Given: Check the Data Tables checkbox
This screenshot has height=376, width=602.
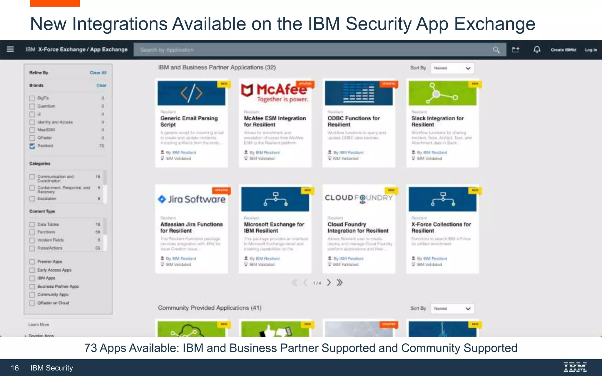Looking at the screenshot, I should pos(32,224).
